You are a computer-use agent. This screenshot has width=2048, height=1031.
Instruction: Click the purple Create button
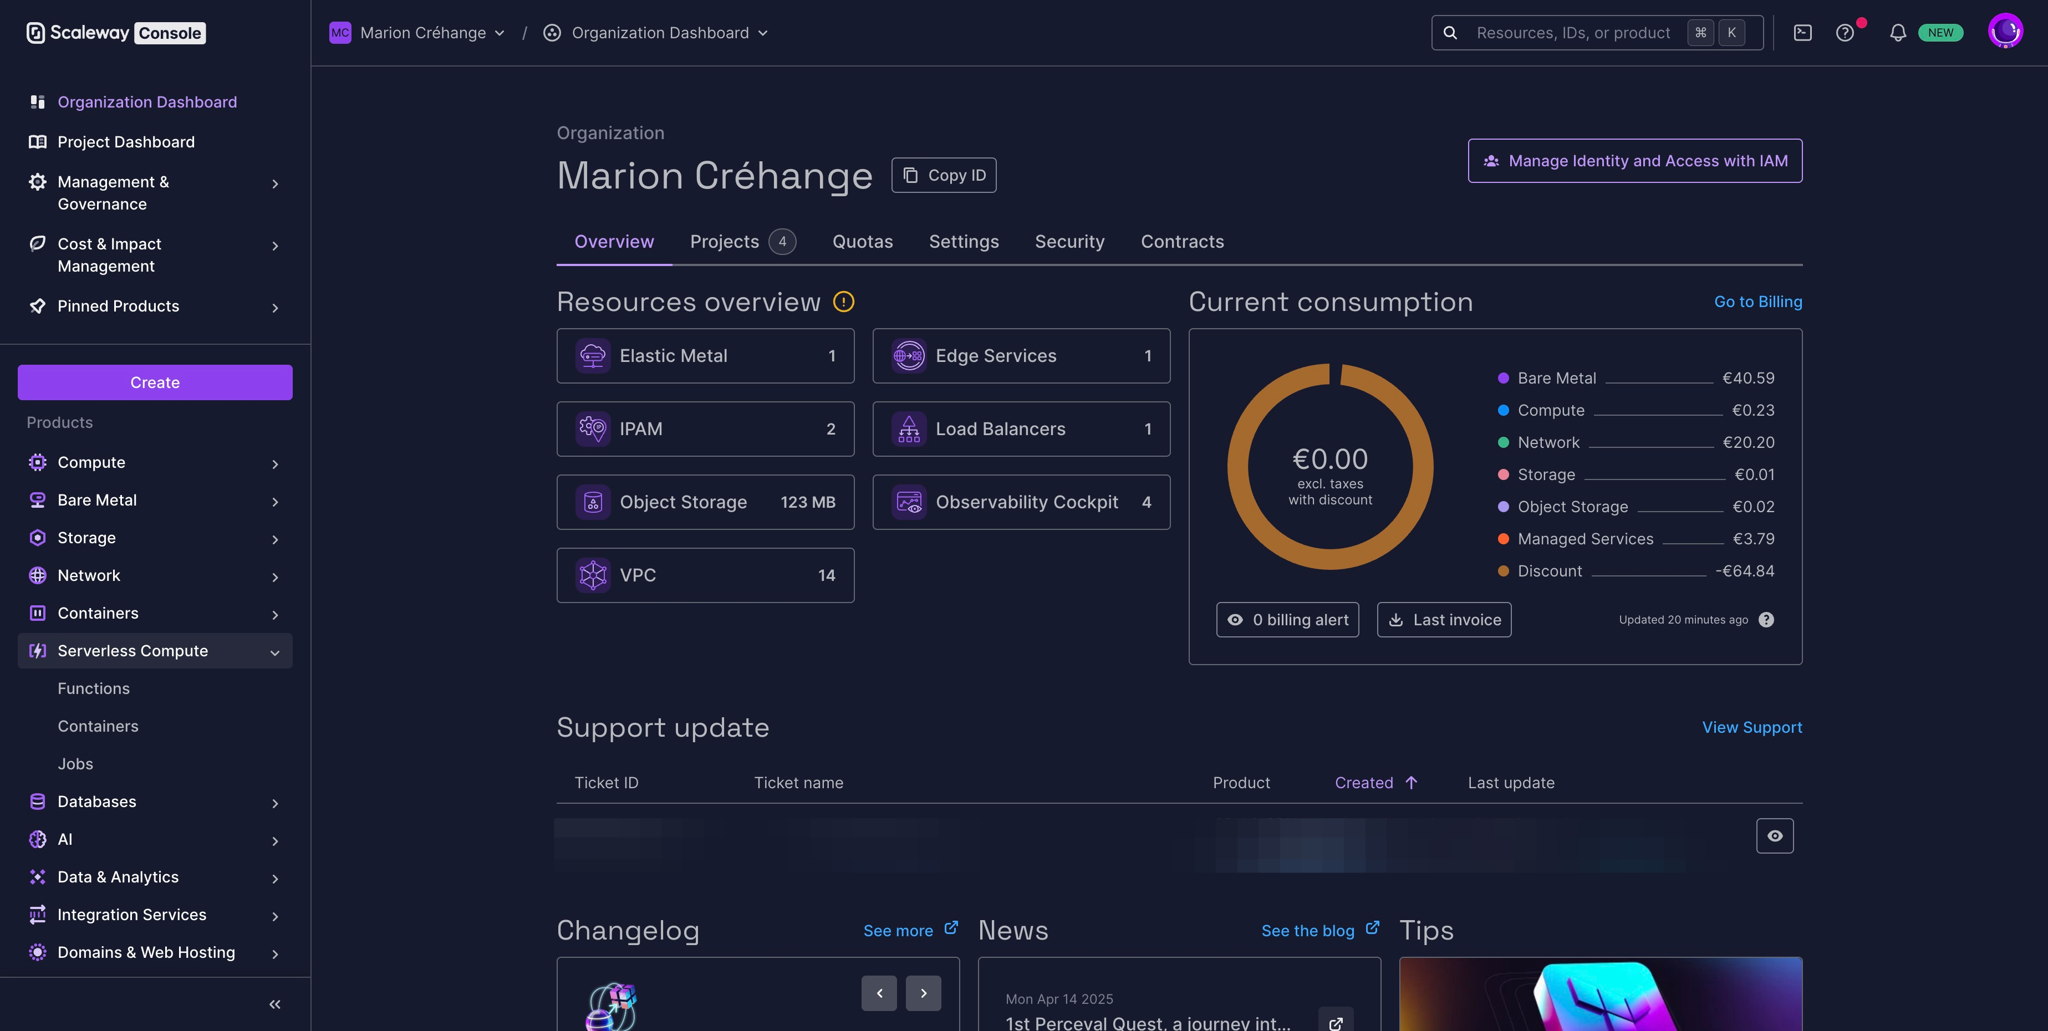point(155,382)
